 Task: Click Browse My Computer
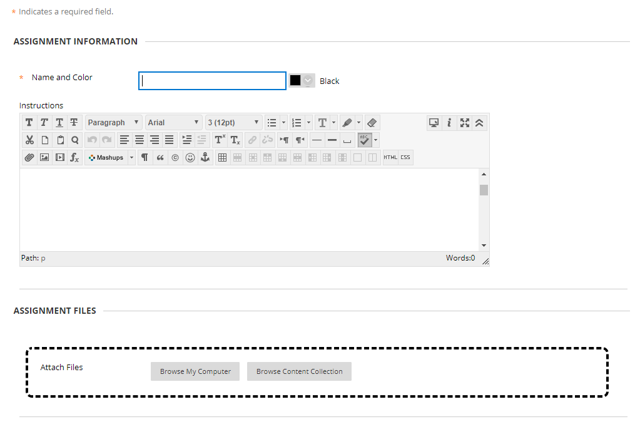coord(195,371)
